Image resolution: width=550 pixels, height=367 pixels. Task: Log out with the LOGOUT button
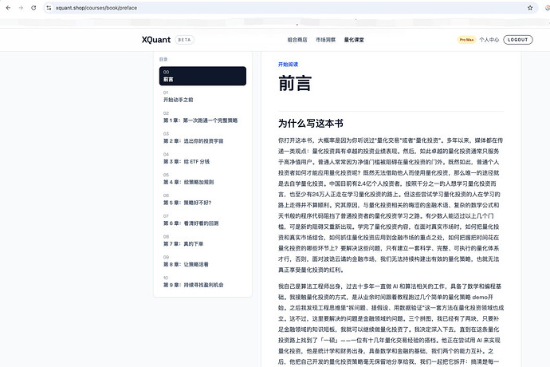click(x=518, y=40)
